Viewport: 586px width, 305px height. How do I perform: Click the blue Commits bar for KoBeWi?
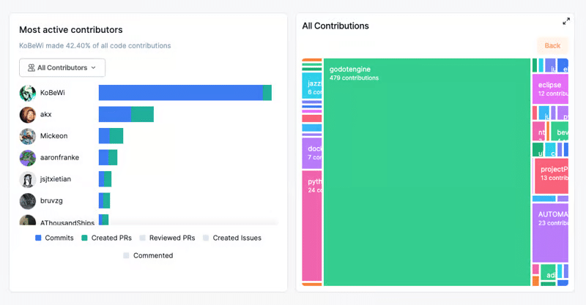pos(180,93)
